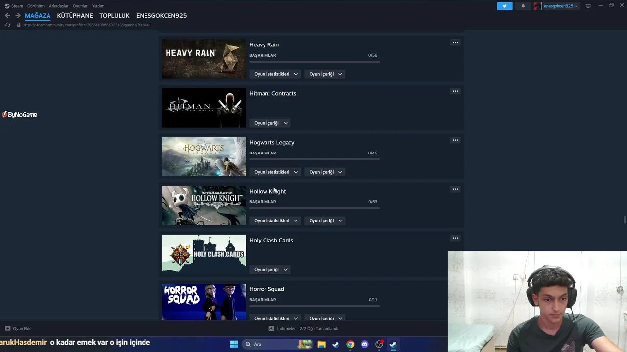627x352 pixels.
Task: Open the Steam announcements megaphone button
Action: 505,6
